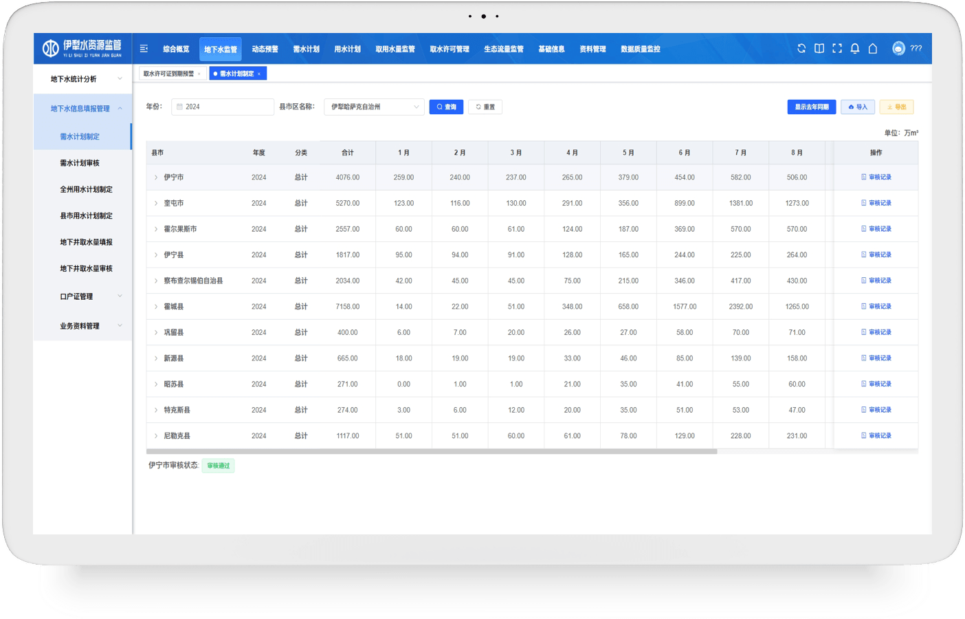Open 资料管理 top menu
This screenshot has width=965, height=619.
[x=592, y=49]
